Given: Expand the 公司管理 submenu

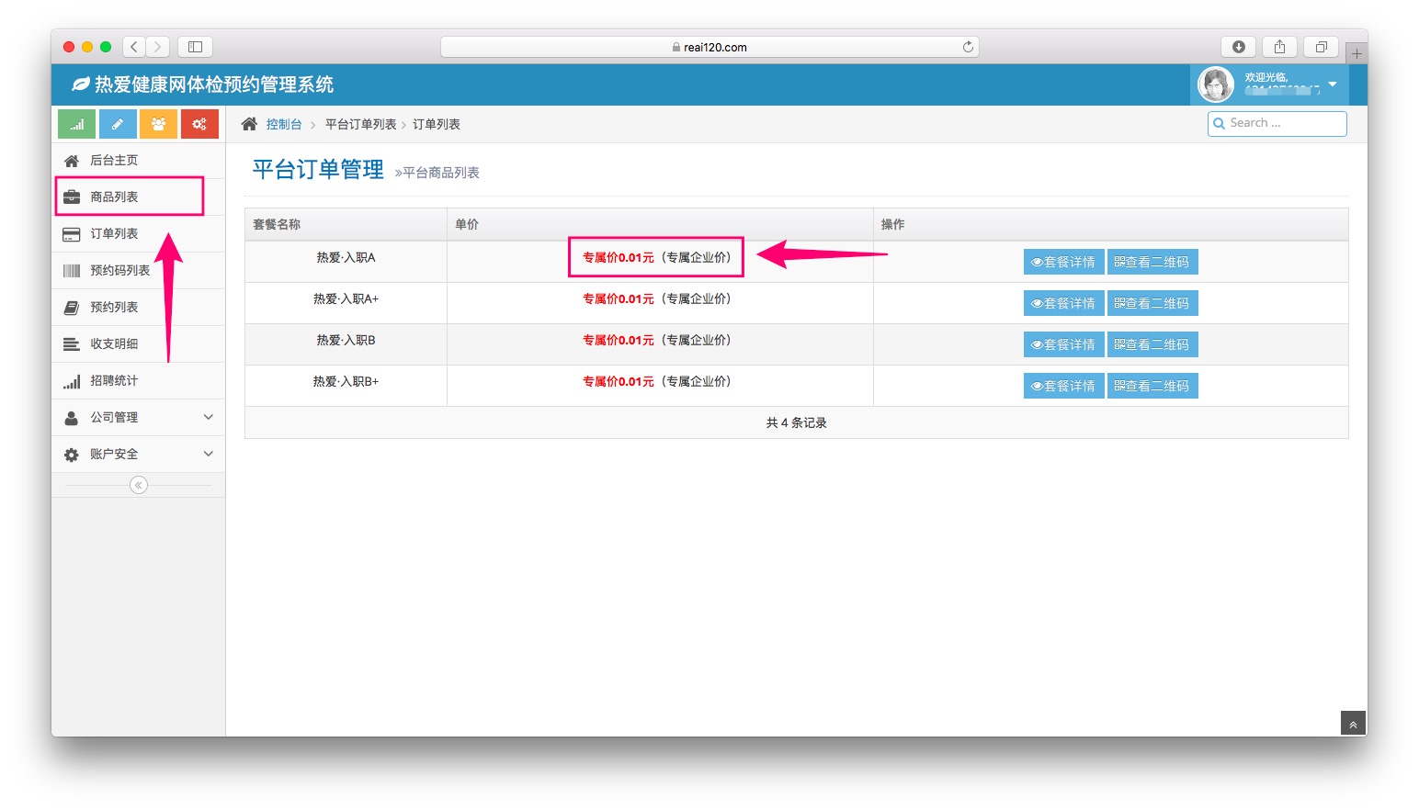Looking at the screenshot, I should tap(138, 417).
